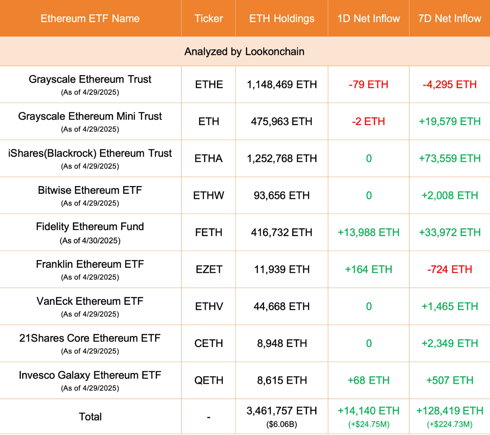Click the "93,656 ETH" holdings value
490x435 pixels.
coord(282,195)
